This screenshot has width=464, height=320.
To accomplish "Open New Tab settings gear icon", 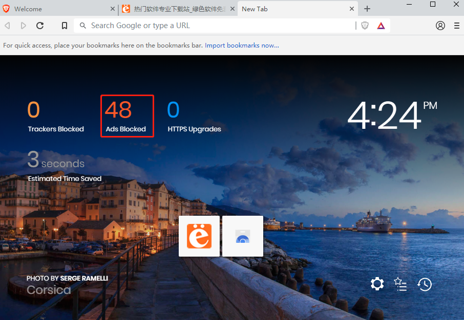I will coord(377,284).
